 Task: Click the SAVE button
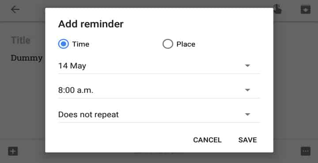[x=248, y=140]
